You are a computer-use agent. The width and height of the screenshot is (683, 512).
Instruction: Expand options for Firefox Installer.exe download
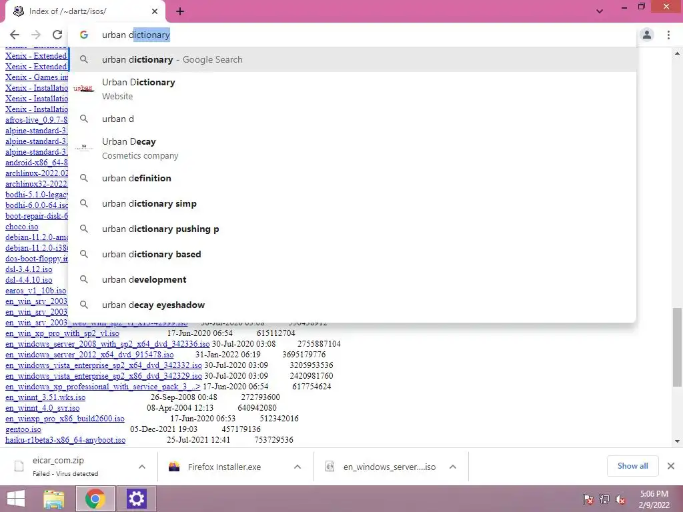tap(297, 467)
